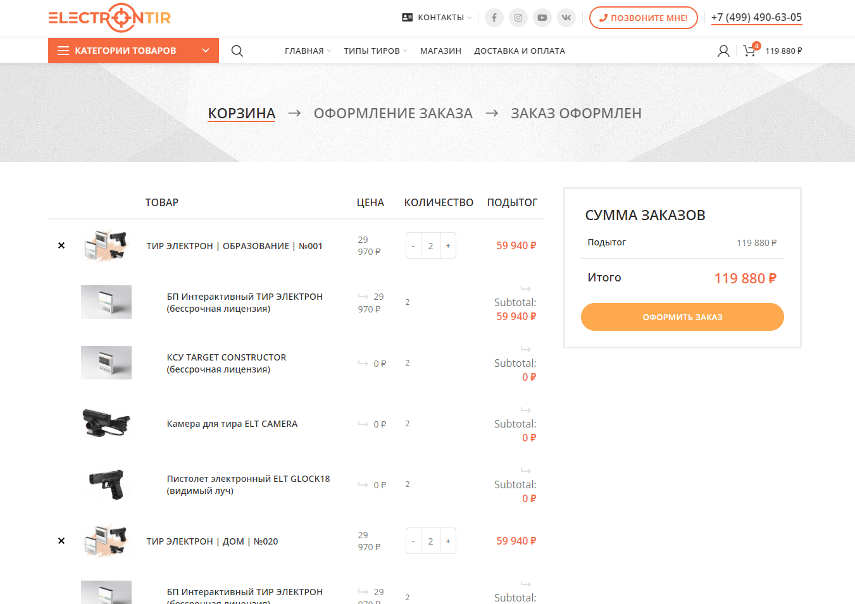Click the ЦЕНА column header
The height and width of the screenshot is (604, 855).
click(370, 202)
